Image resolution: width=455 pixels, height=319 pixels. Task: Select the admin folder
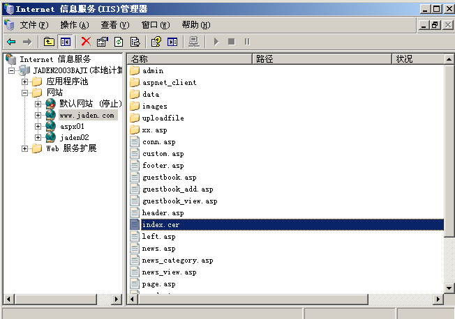click(153, 71)
